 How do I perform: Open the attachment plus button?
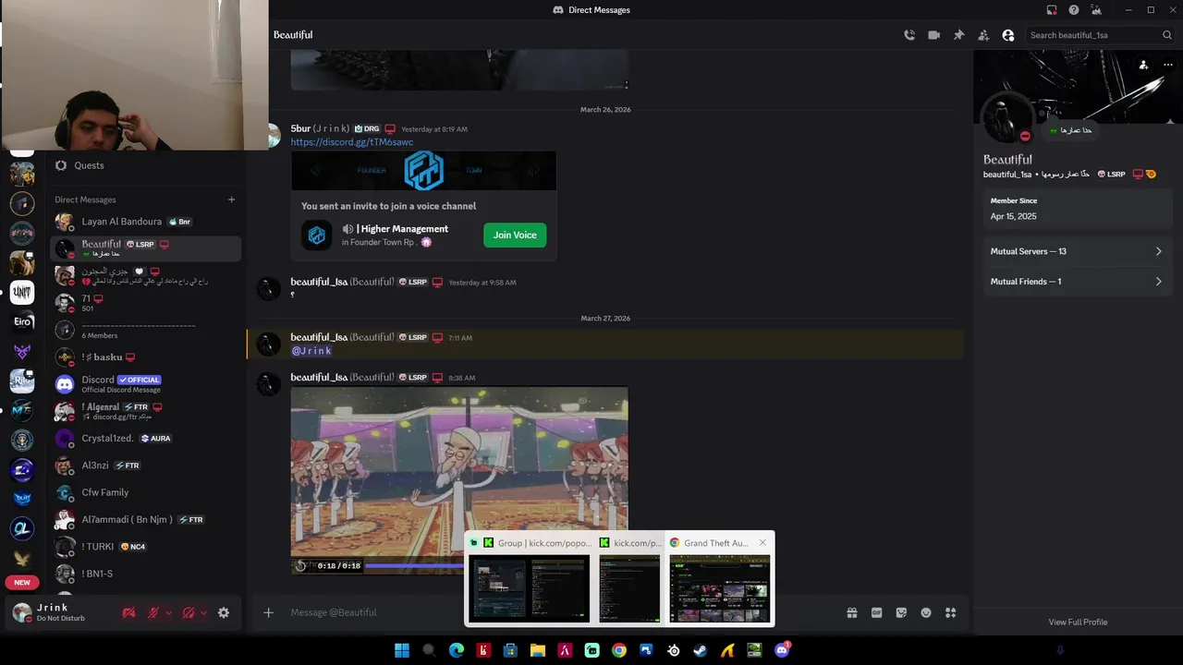[x=268, y=612]
